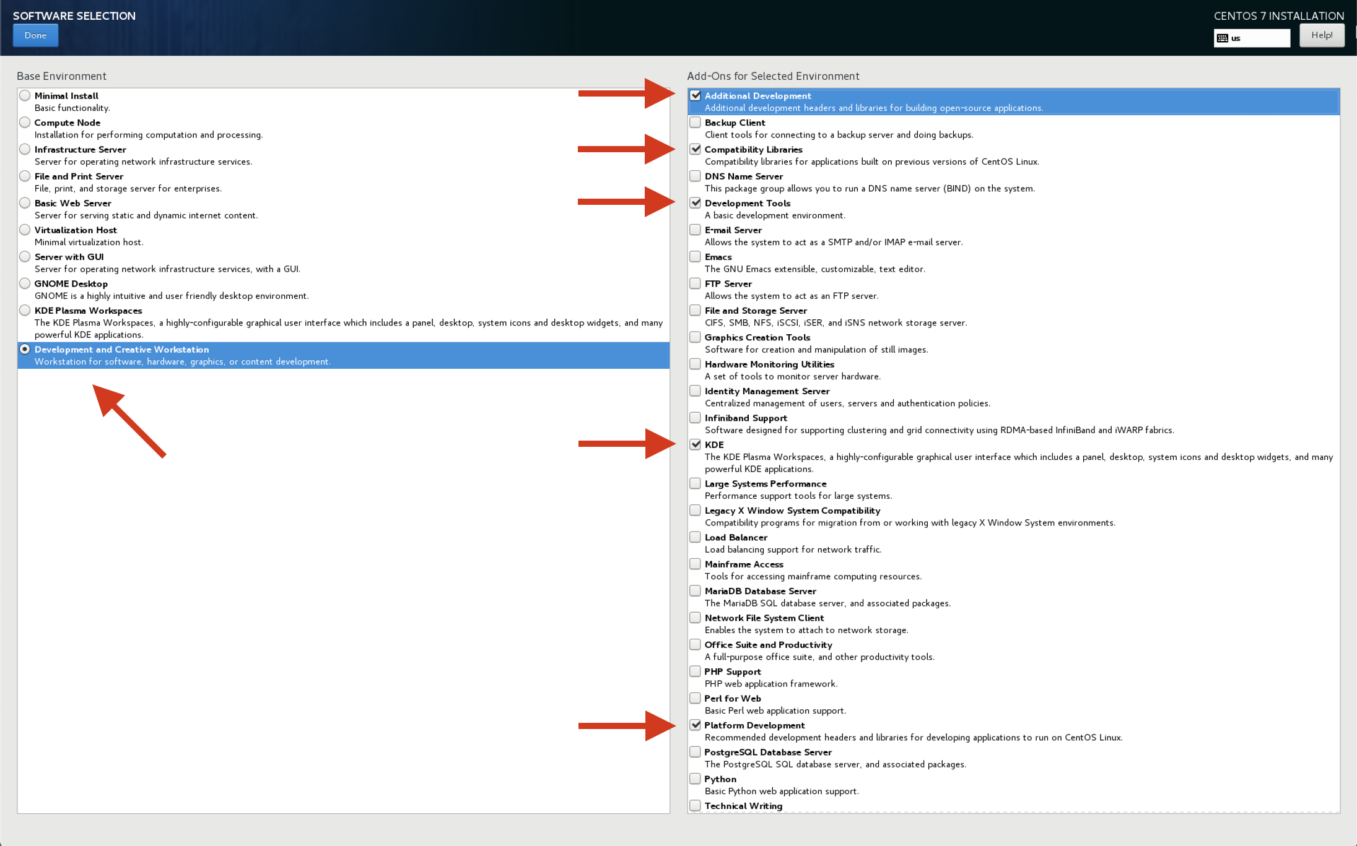This screenshot has width=1357, height=846.
Task: Uncheck the Additional Development add-on
Action: 695,95
